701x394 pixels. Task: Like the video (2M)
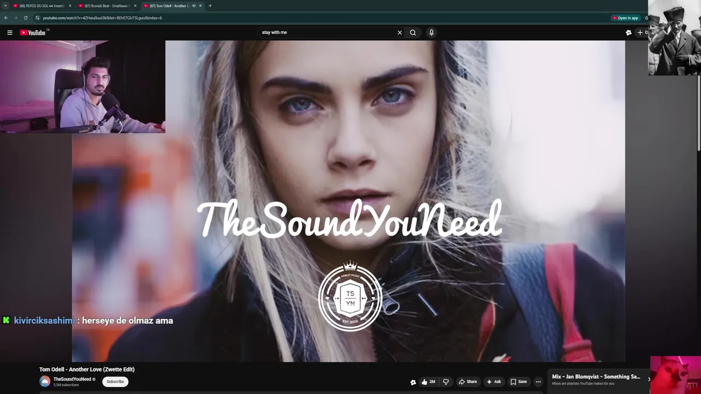pyautogui.click(x=428, y=381)
